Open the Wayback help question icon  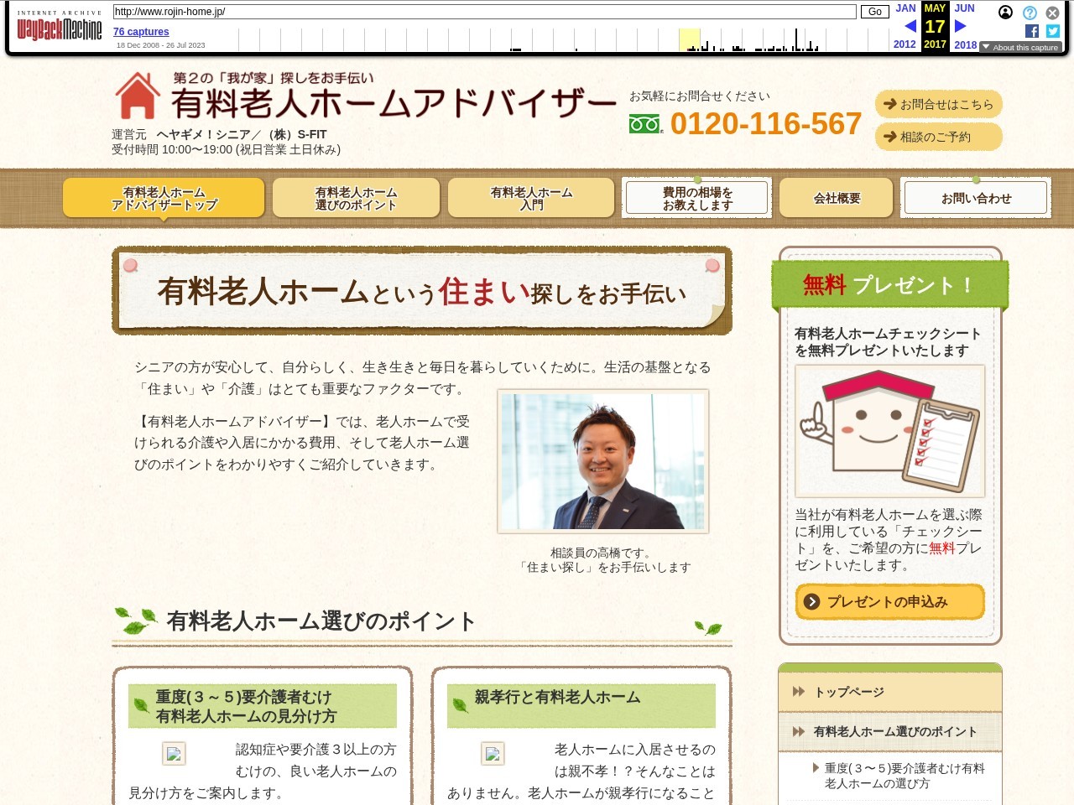[x=1030, y=13]
